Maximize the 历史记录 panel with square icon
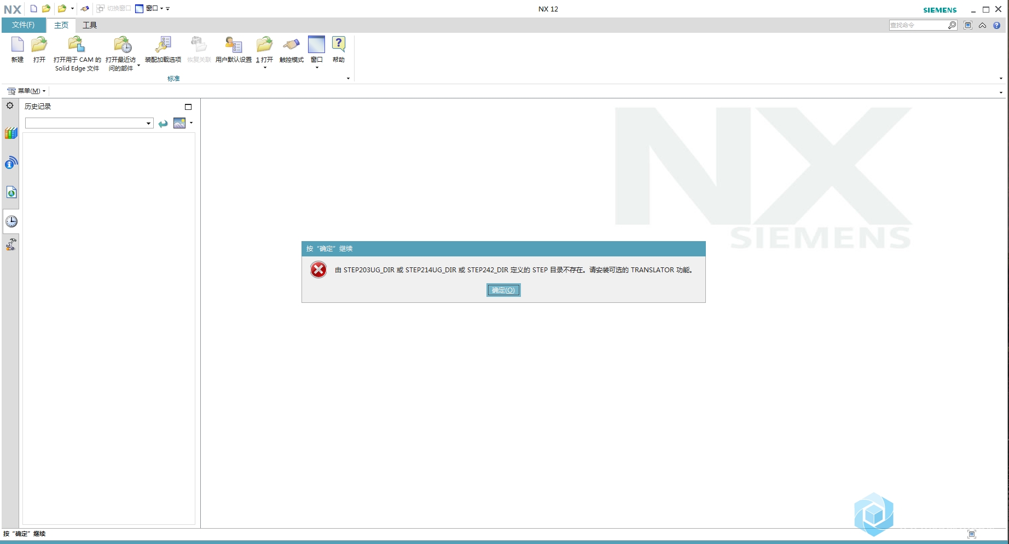This screenshot has width=1009, height=544. pyautogui.click(x=188, y=107)
